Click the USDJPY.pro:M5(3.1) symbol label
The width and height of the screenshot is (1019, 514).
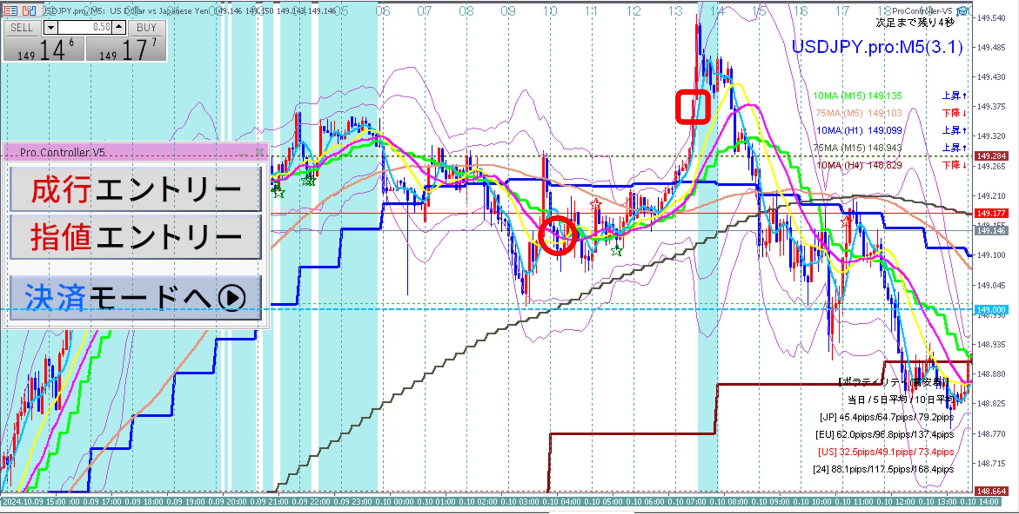point(877,47)
